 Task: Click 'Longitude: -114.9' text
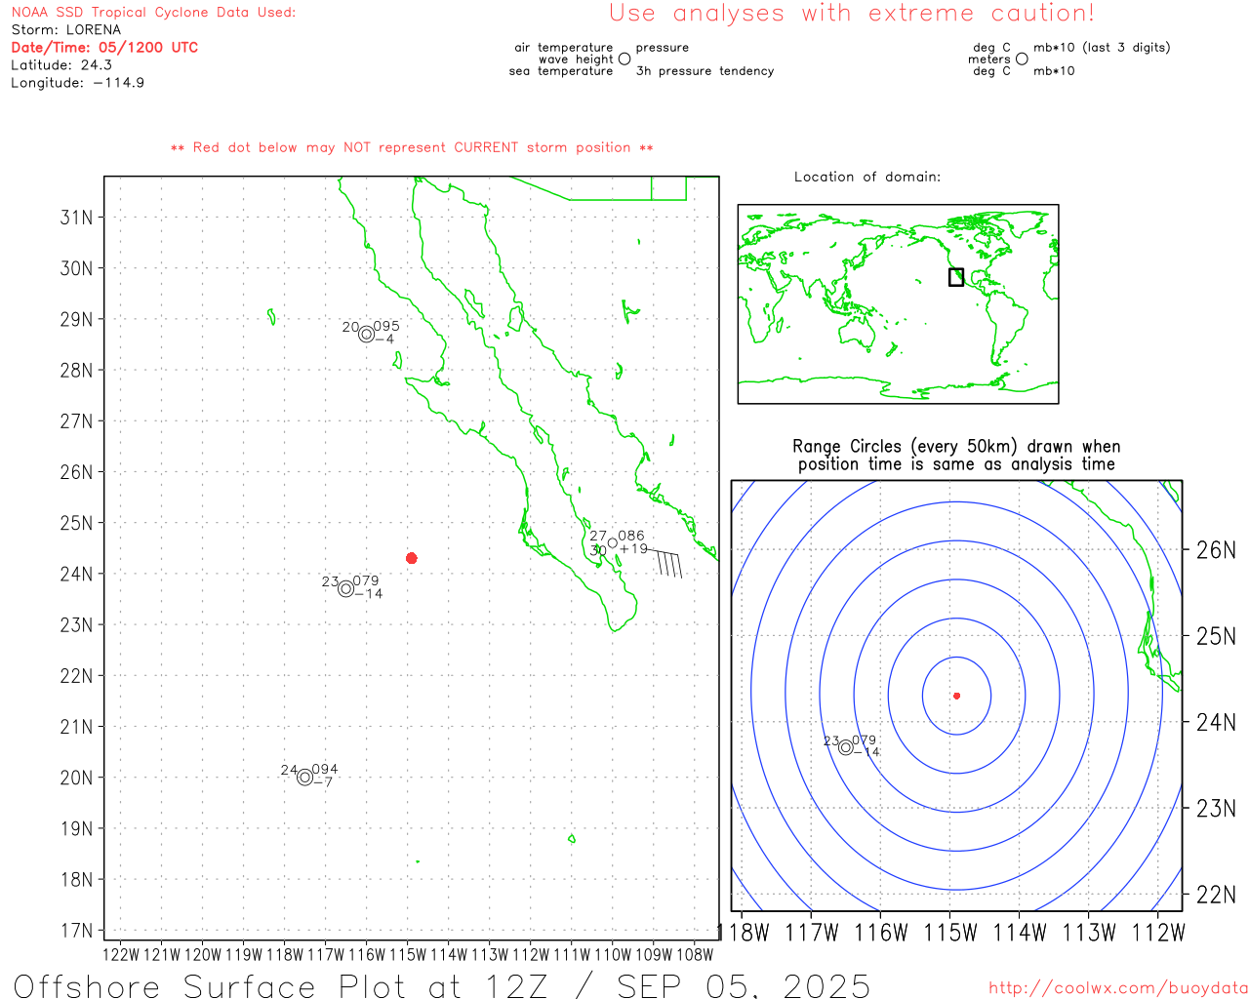point(78,83)
